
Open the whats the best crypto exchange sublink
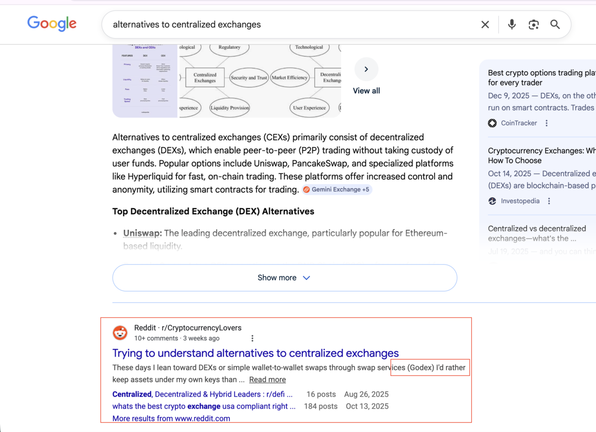coord(204,406)
